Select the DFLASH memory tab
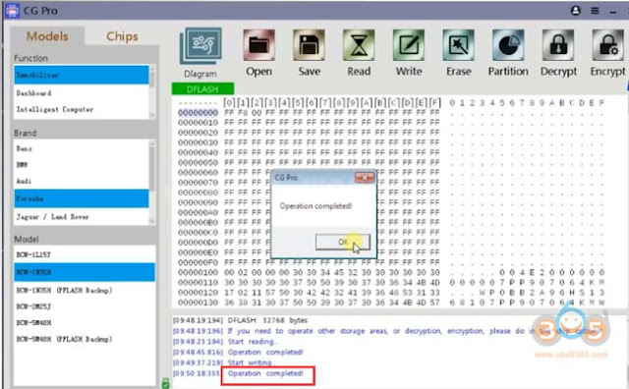The height and width of the screenshot is (389, 629). coord(202,88)
